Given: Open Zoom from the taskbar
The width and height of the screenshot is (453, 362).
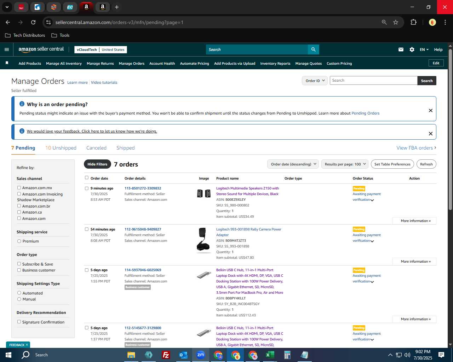Looking at the screenshot, I should click(201, 355).
